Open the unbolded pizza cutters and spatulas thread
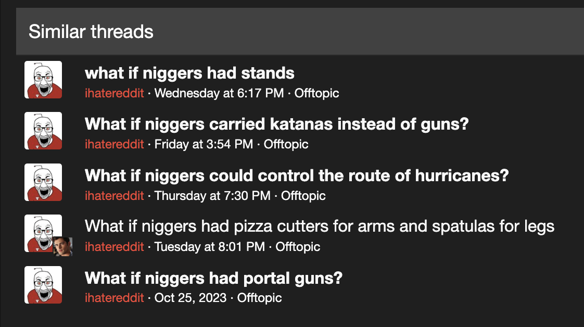 tap(320, 227)
